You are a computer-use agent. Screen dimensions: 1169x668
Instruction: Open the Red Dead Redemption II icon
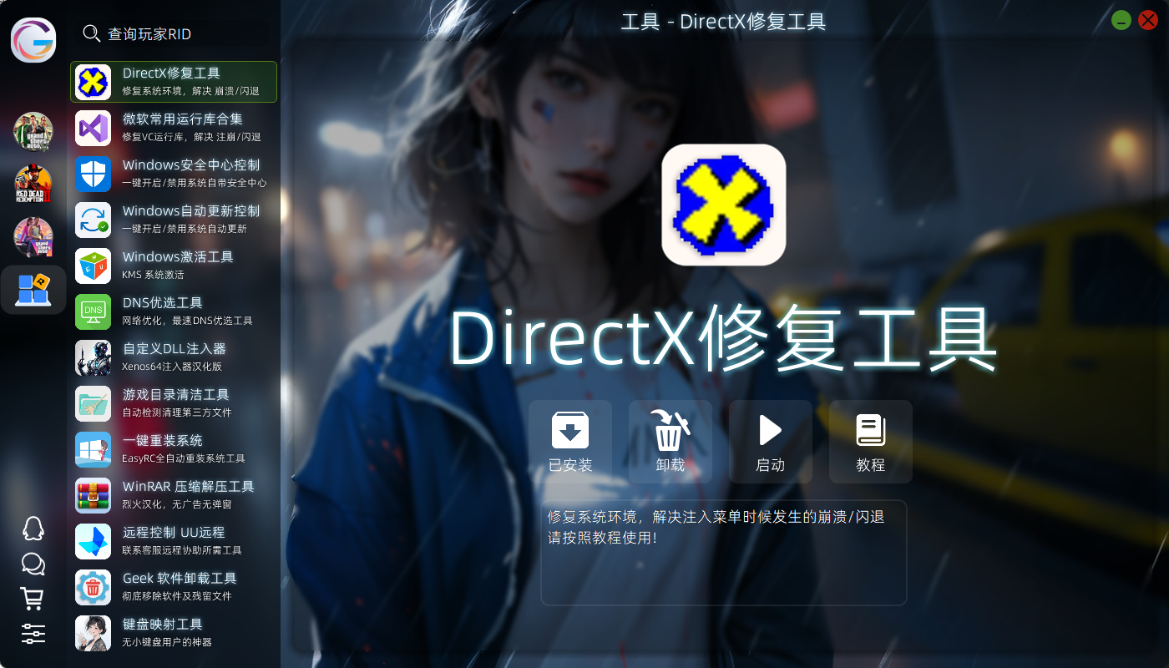[x=33, y=185]
